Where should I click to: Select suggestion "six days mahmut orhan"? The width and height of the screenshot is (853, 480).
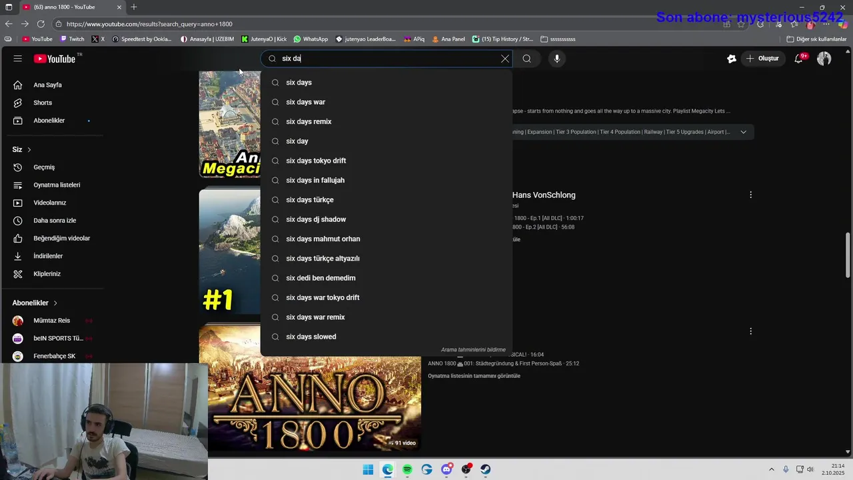pos(387,239)
